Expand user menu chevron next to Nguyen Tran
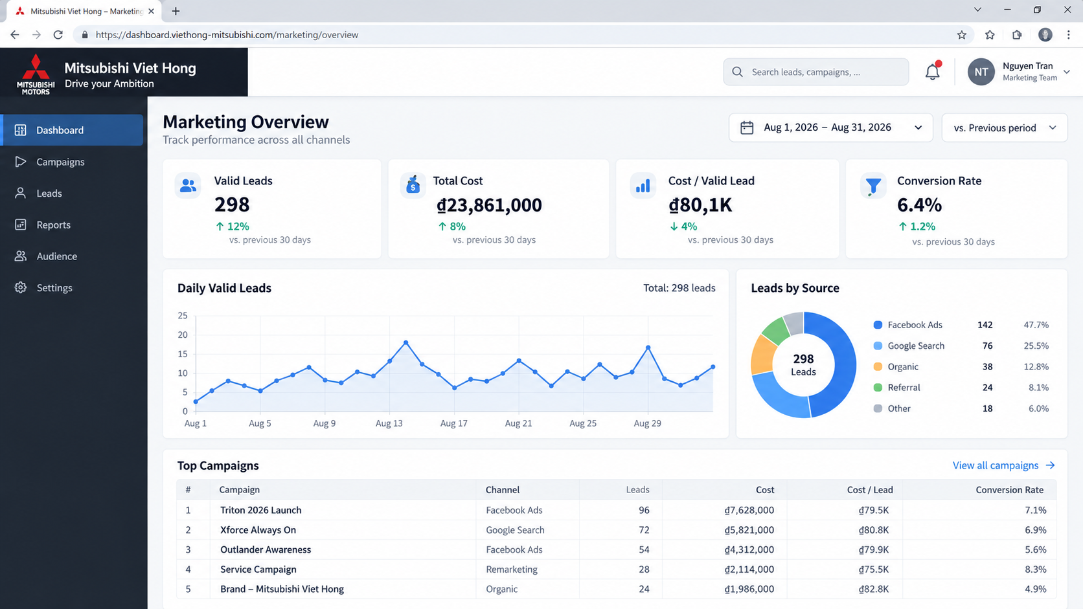Screen dimensions: 1083x609 point(1067,72)
